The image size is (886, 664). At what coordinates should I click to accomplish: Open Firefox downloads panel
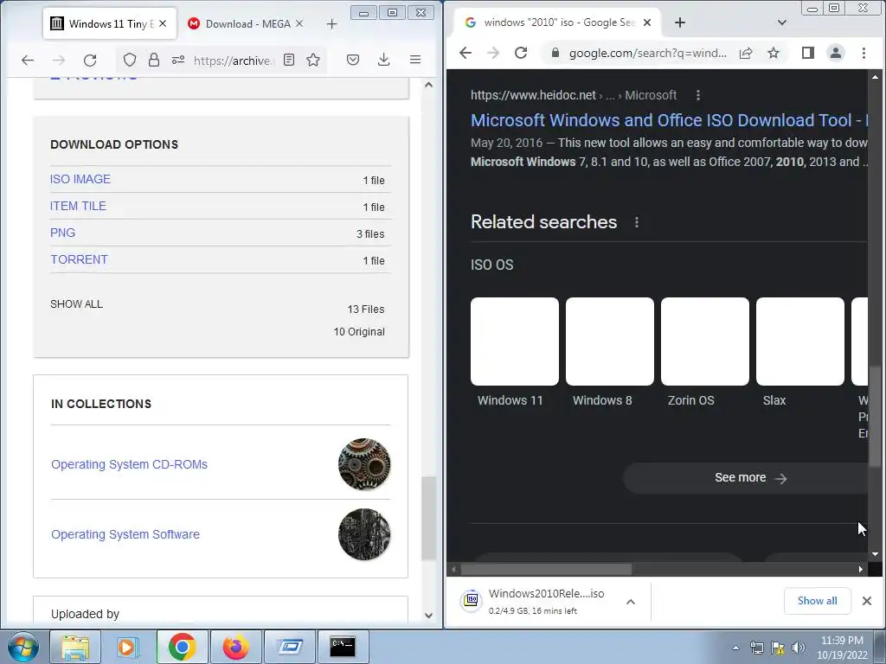coord(383,60)
